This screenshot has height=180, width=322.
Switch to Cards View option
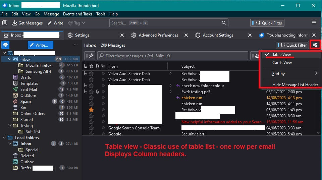pyautogui.click(x=282, y=63)
